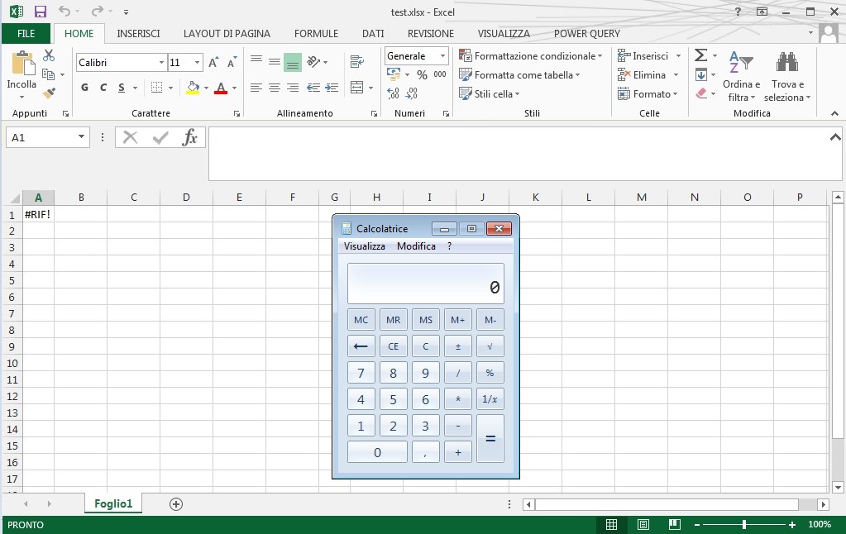Image resolution: width=846 pixels, height=534 pixels.
Task: Open the Ordina e filtra menu
Action: (741, 77)
